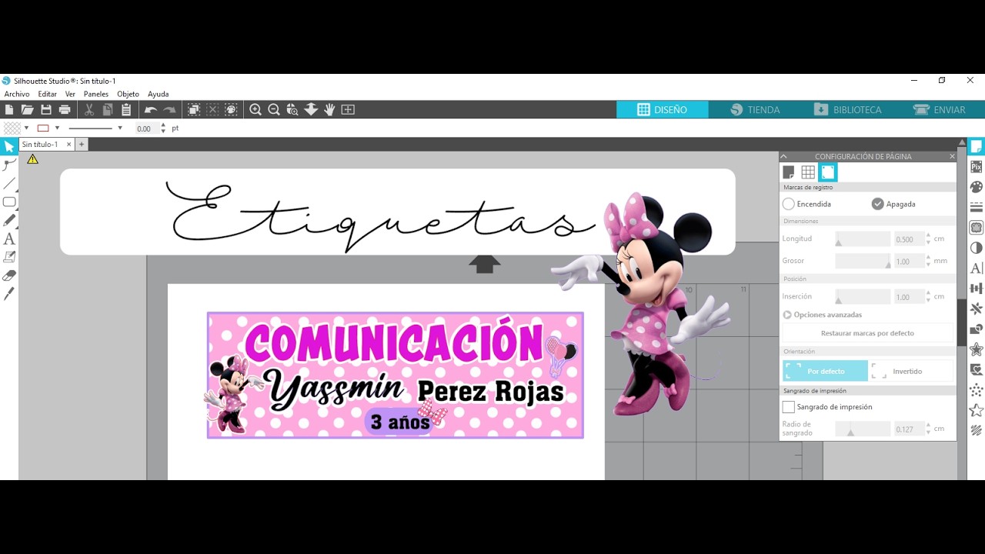
Task: Paste using the clipboard icon
Action: coord(126,110)
